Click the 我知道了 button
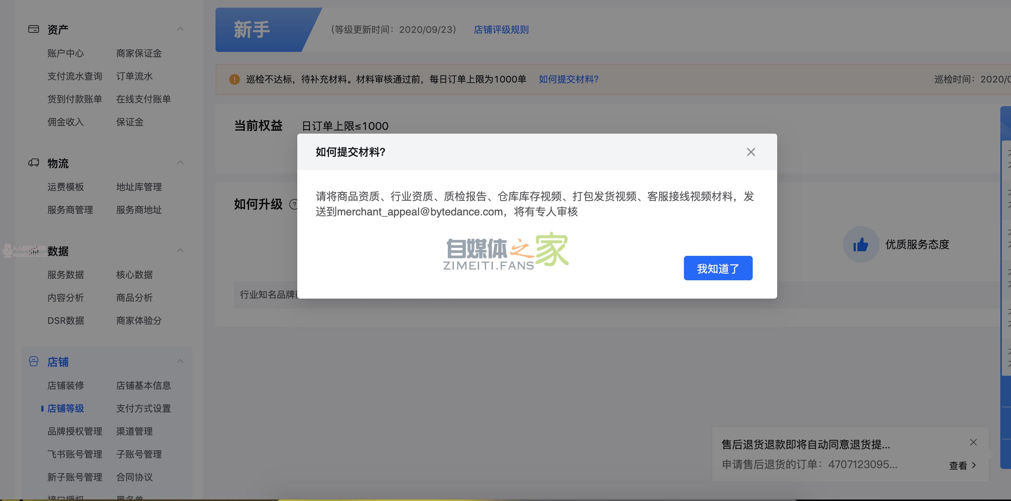Viewport: 1011px width, 501px height. point(718,268)
